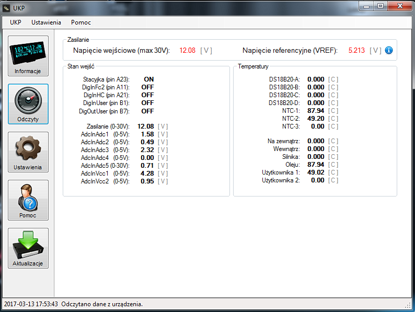The width and height of the screenshot is (415, 312).
Task: Open the Pomoc menu in menu bar
Action: click(x=80, y=22)
